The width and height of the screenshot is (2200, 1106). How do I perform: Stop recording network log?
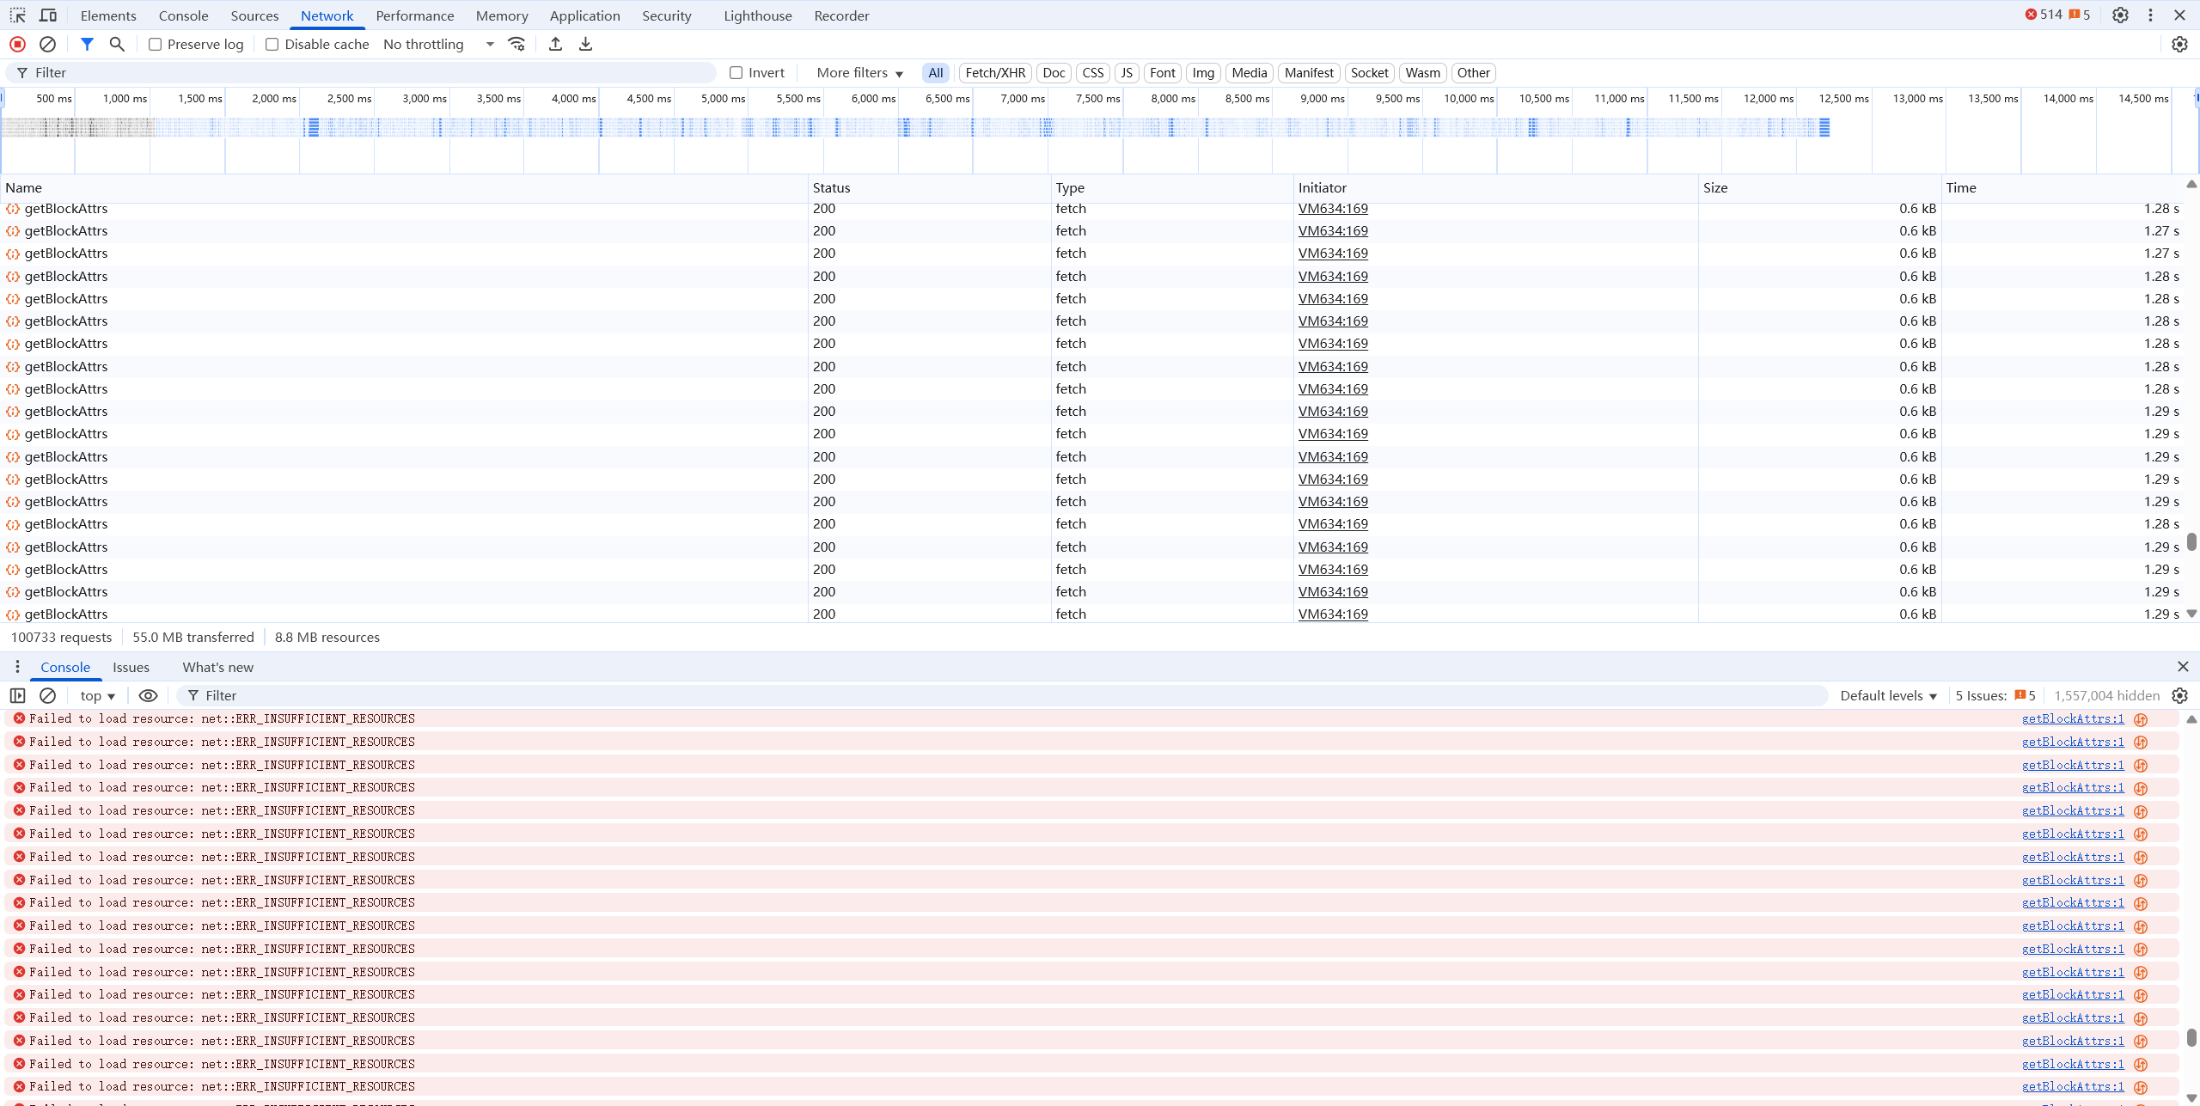pyautogui.click(x=17, y=44)
